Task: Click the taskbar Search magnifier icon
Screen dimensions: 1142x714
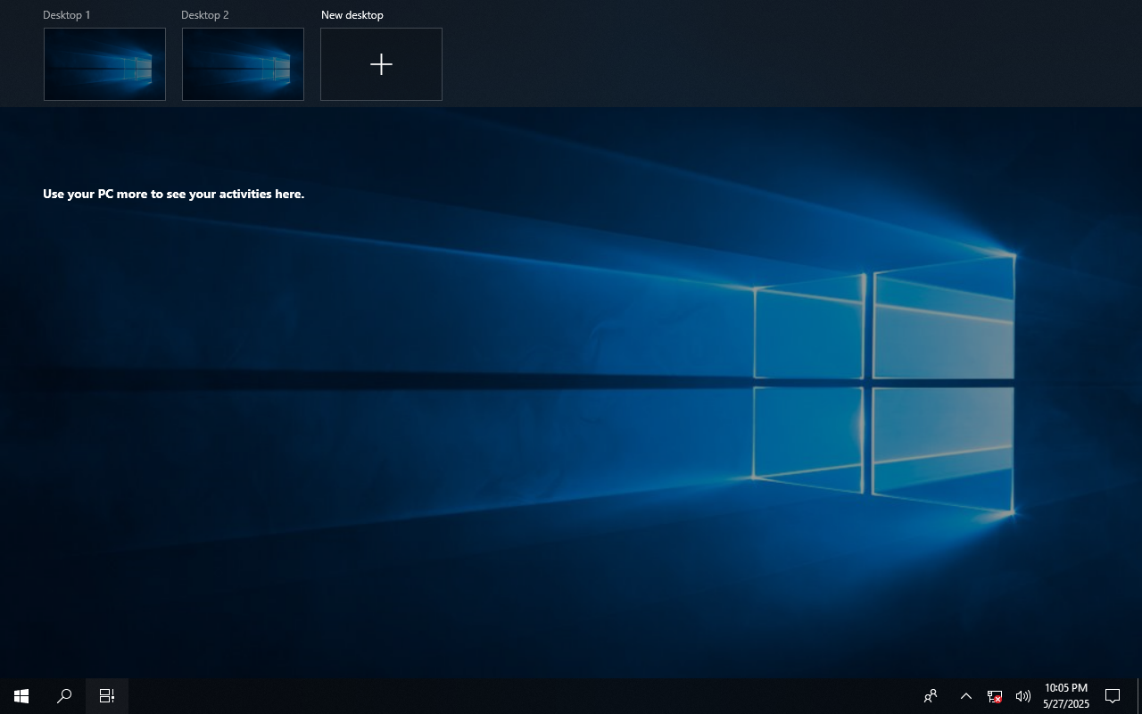Action: coord(64,696)
